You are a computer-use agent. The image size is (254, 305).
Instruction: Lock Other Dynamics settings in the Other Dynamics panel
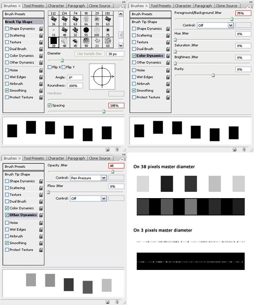coord(41,215)
